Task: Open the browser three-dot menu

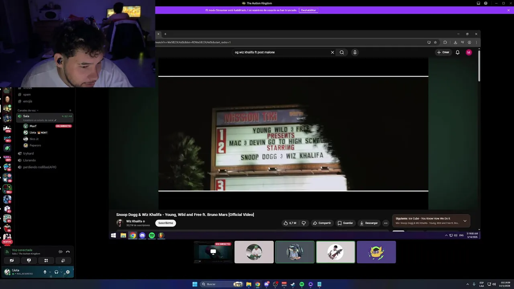Action: (x=476, y=42)
